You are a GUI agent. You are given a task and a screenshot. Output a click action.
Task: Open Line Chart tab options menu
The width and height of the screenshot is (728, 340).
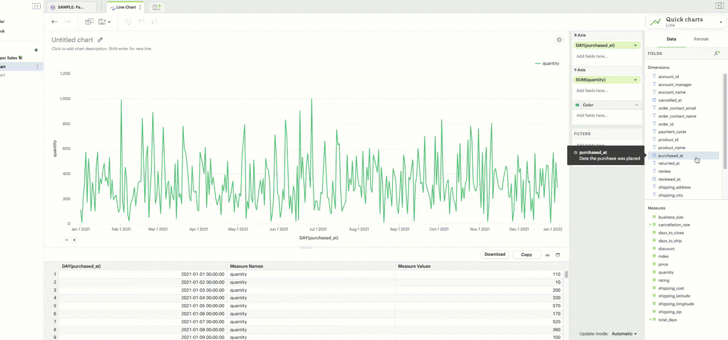(x=140, y=7)
